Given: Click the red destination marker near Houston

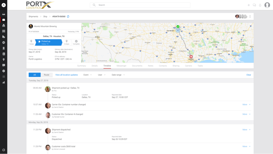Looking at the screenshot, I should click(191, 57).
